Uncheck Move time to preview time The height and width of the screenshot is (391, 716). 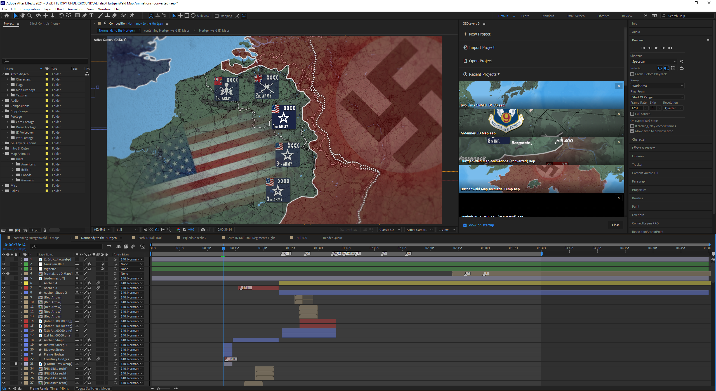coord(632,131)
